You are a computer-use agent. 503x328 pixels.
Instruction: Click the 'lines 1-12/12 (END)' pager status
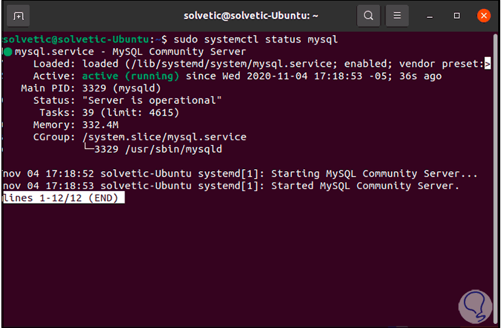63,198
